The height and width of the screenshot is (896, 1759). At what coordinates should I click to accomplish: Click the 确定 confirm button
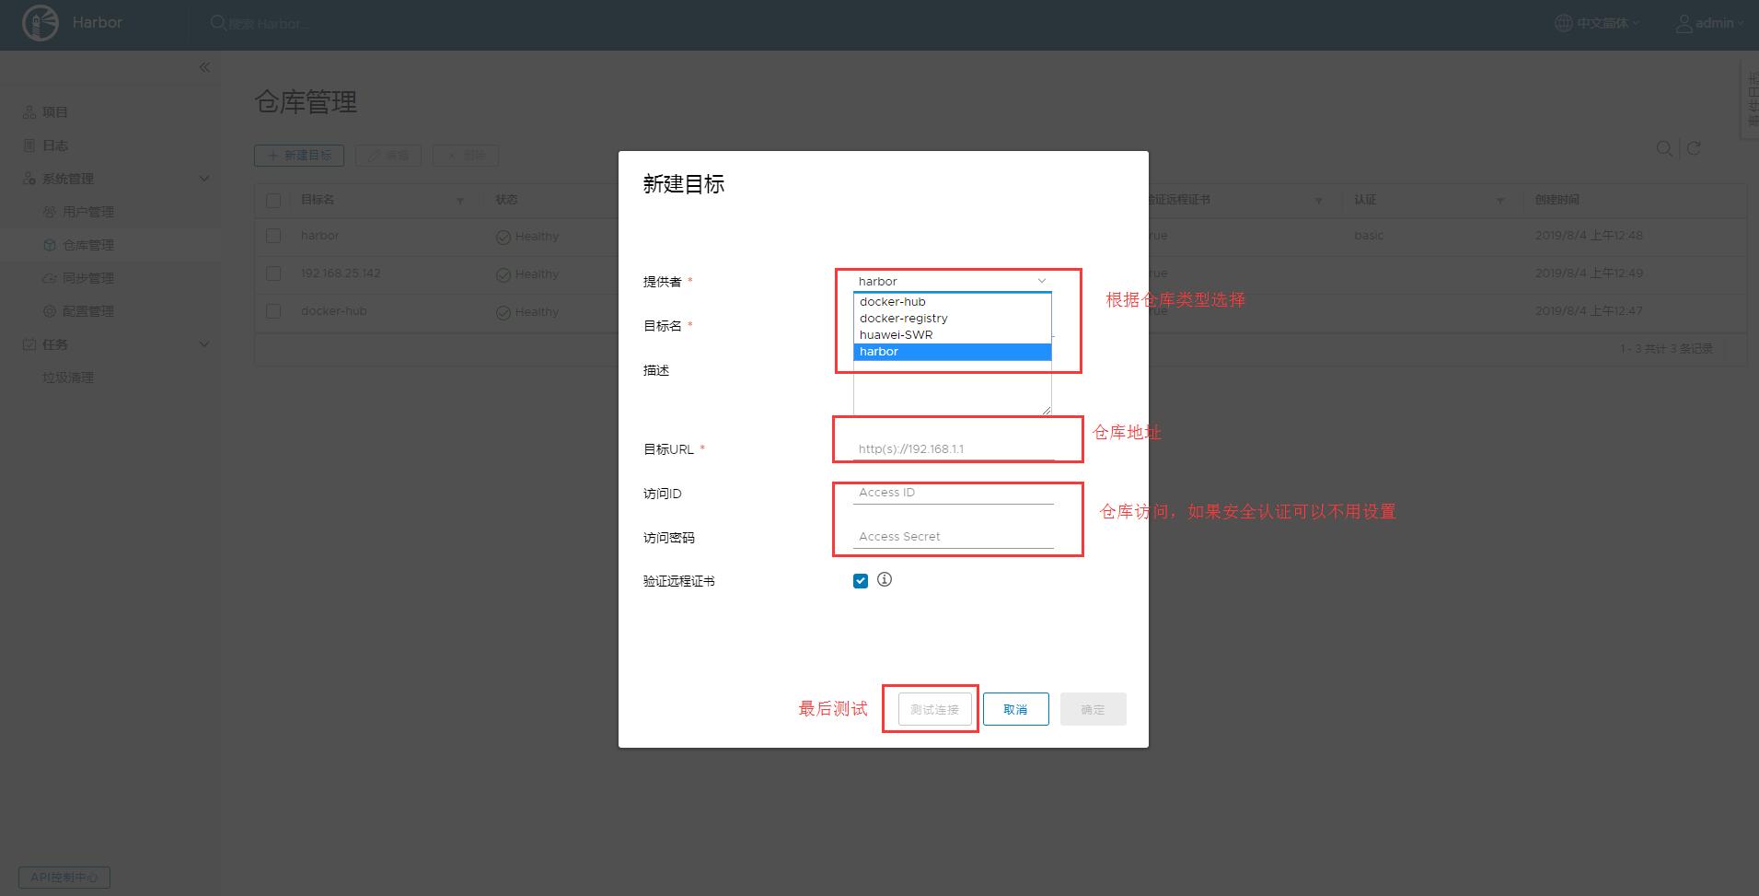(x=1093, y=709)
